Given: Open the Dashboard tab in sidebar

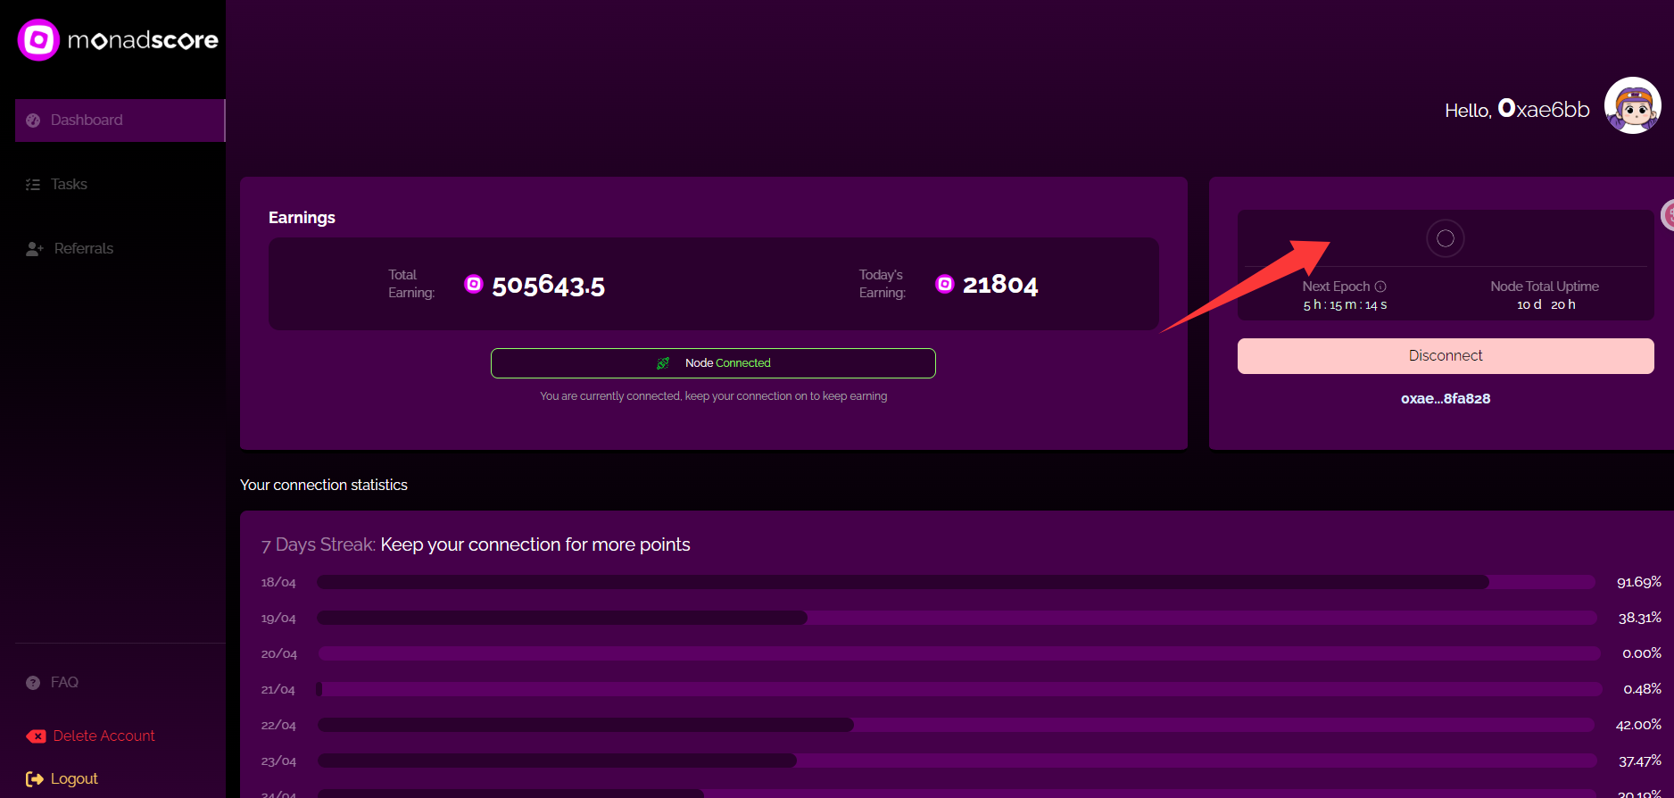Looking at the screenshot, I should [x=87, y=121].
